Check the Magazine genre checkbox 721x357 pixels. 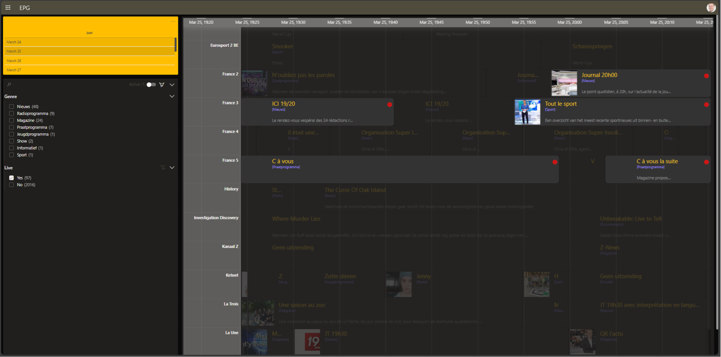11,120
